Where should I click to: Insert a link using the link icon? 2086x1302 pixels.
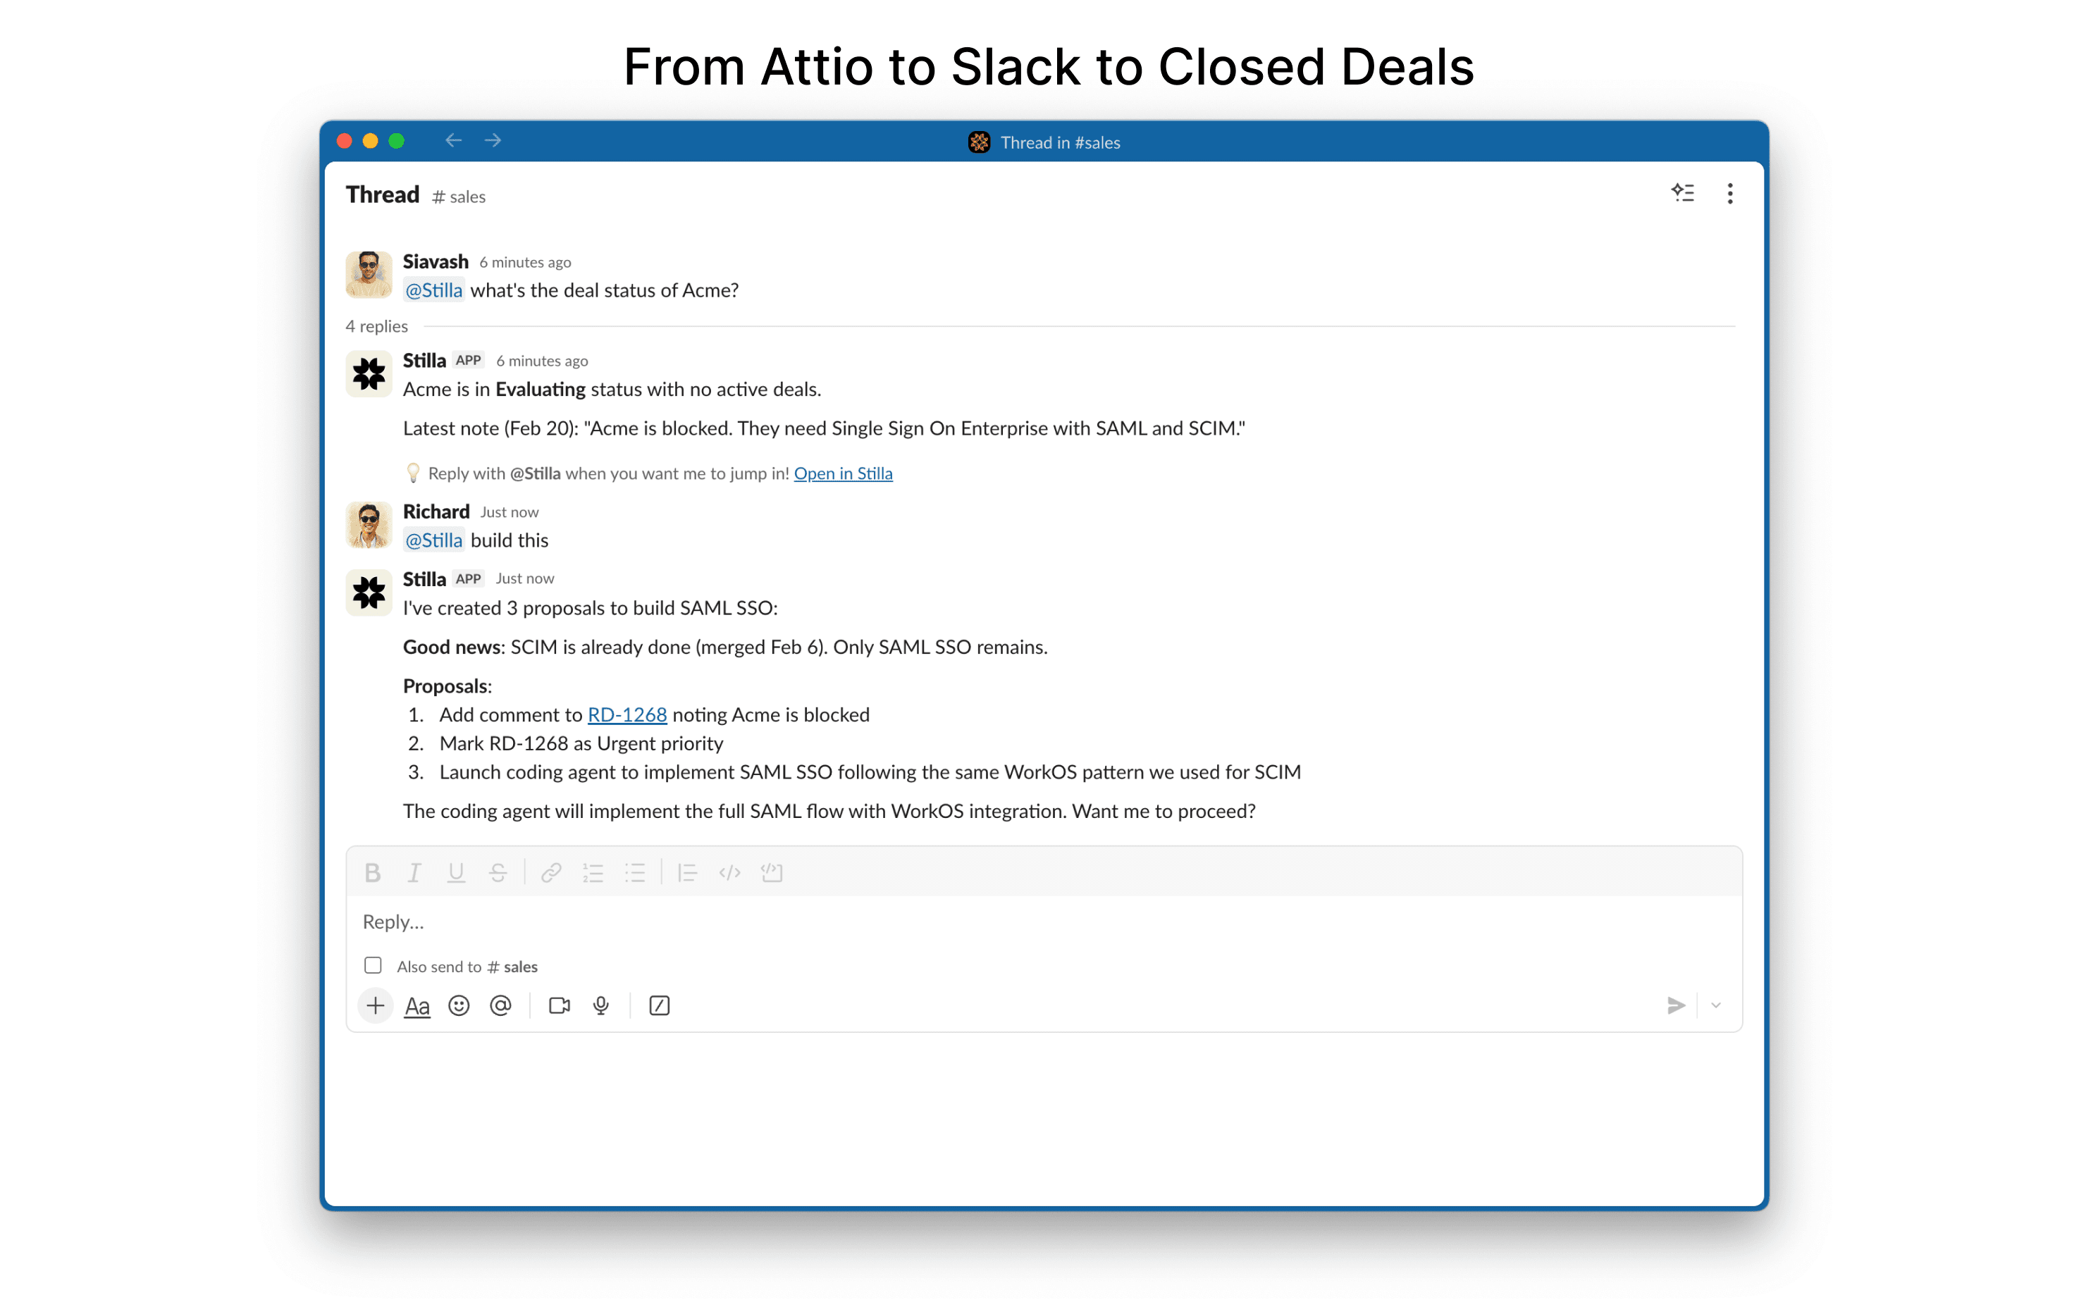(551, 872)
